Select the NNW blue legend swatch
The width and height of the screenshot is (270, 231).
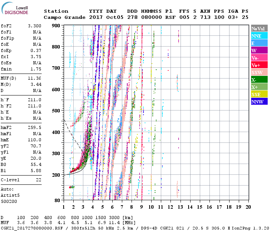click(259, 102)
